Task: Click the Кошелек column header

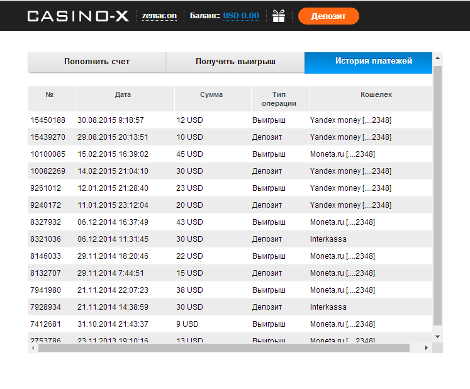Action: (376, 95)
